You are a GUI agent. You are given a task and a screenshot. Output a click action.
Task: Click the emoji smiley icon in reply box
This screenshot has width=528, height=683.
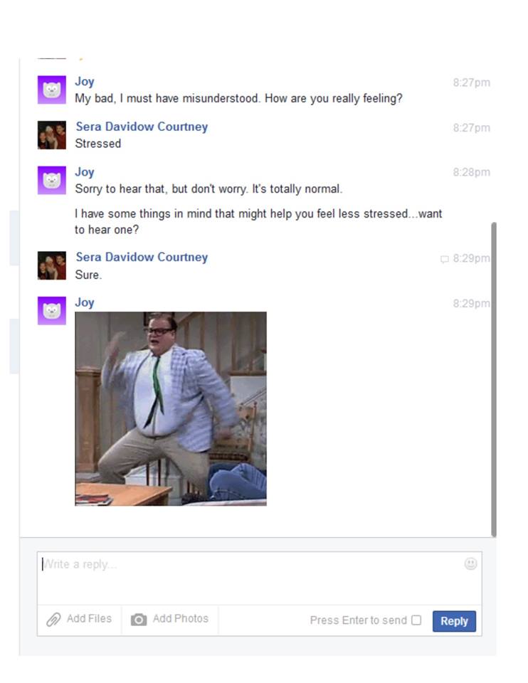(470, 563)
